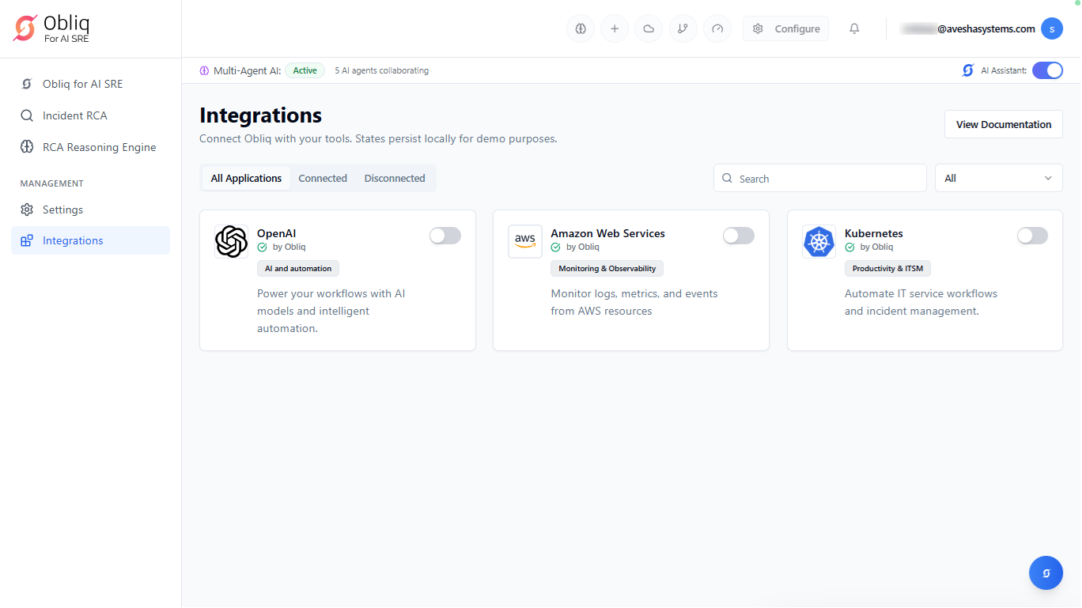The height and width of the screenshot is (608, 1082).
Task: Switch to the Disconnected tab
Action: [x=395, y=179]
